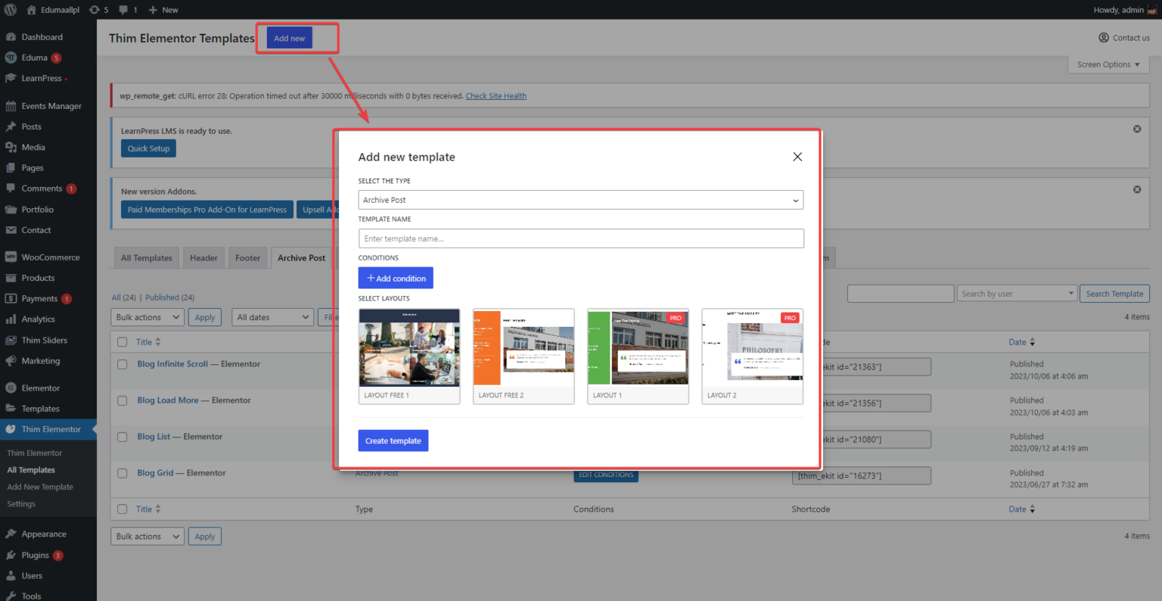
Task: Click the WordPress logo in admin bar
Action: pos(9,9)
